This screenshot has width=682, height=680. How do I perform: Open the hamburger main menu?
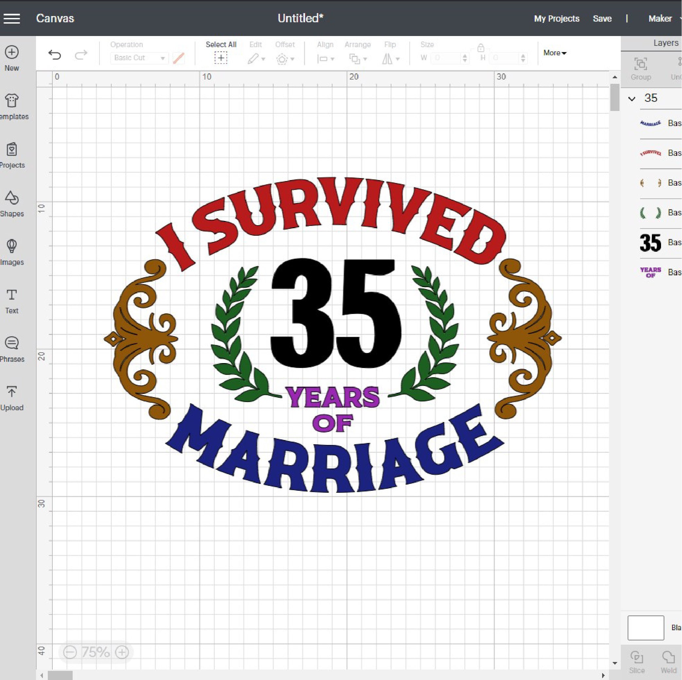pos(12,18)
